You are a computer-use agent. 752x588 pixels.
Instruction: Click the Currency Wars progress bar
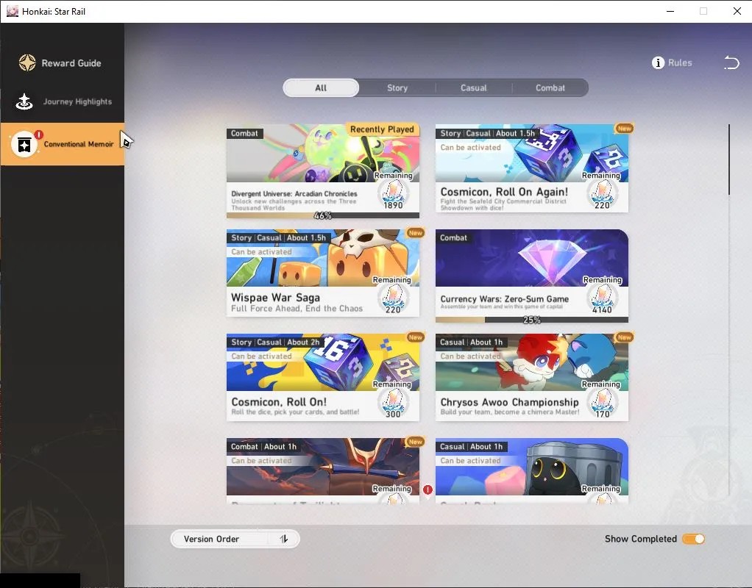pyautogui.click(x=532, y=320)
